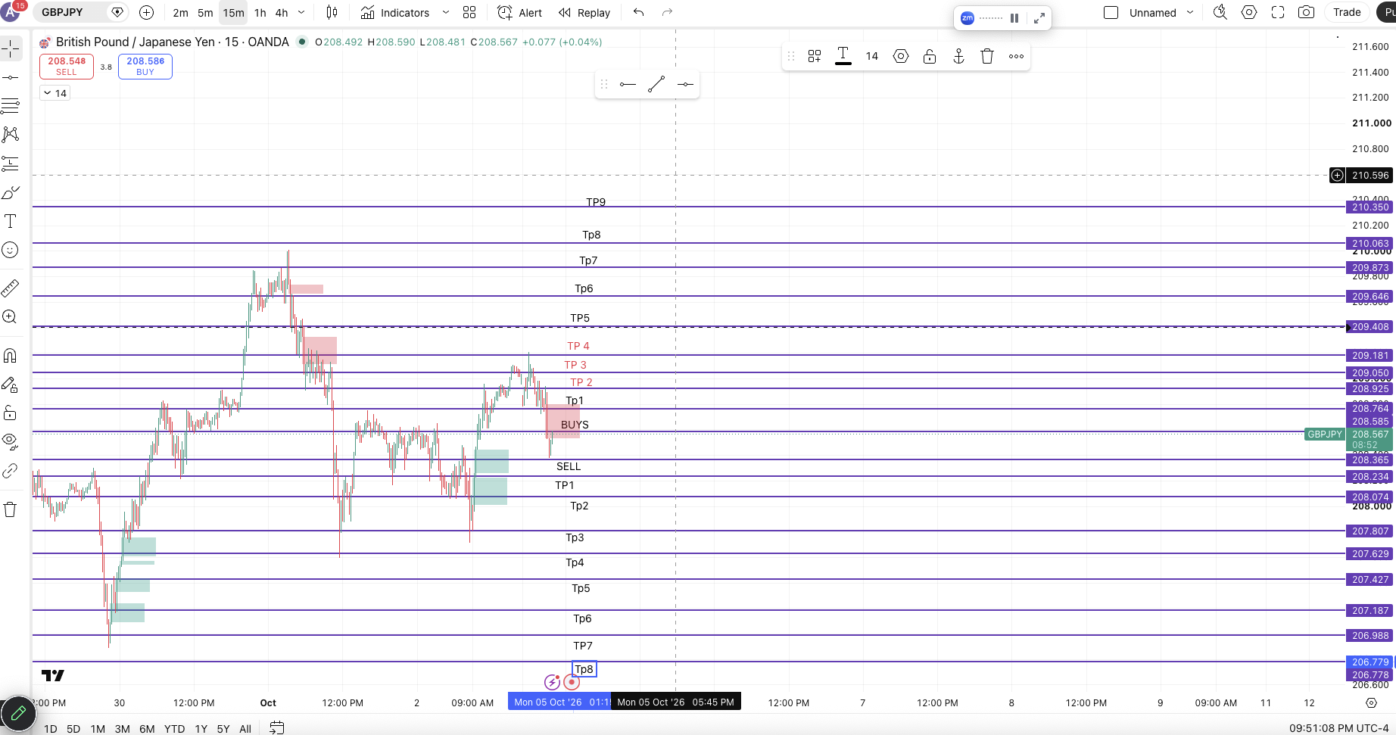
Task: Switch to the 1h timeframe
Action: click(260, 12)
